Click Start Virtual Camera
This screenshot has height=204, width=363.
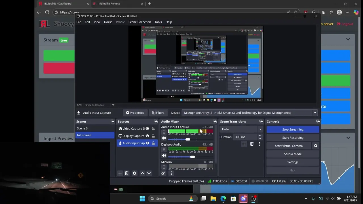coord(289,146)
